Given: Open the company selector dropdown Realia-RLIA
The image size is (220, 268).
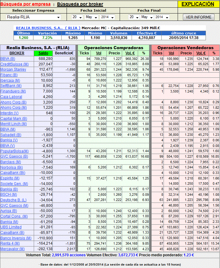Looking at the screenshot, I should pos(33,17).
